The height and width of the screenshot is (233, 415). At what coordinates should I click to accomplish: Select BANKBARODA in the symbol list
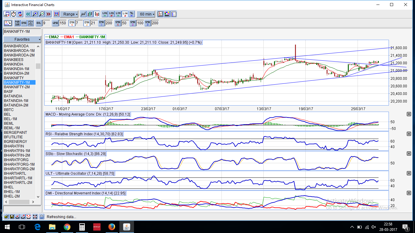click(19, 46)
